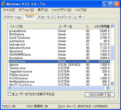Select IndicatorUty.exe in the list
This screenshot has width=121, height=110.
(x=59, y=48)
